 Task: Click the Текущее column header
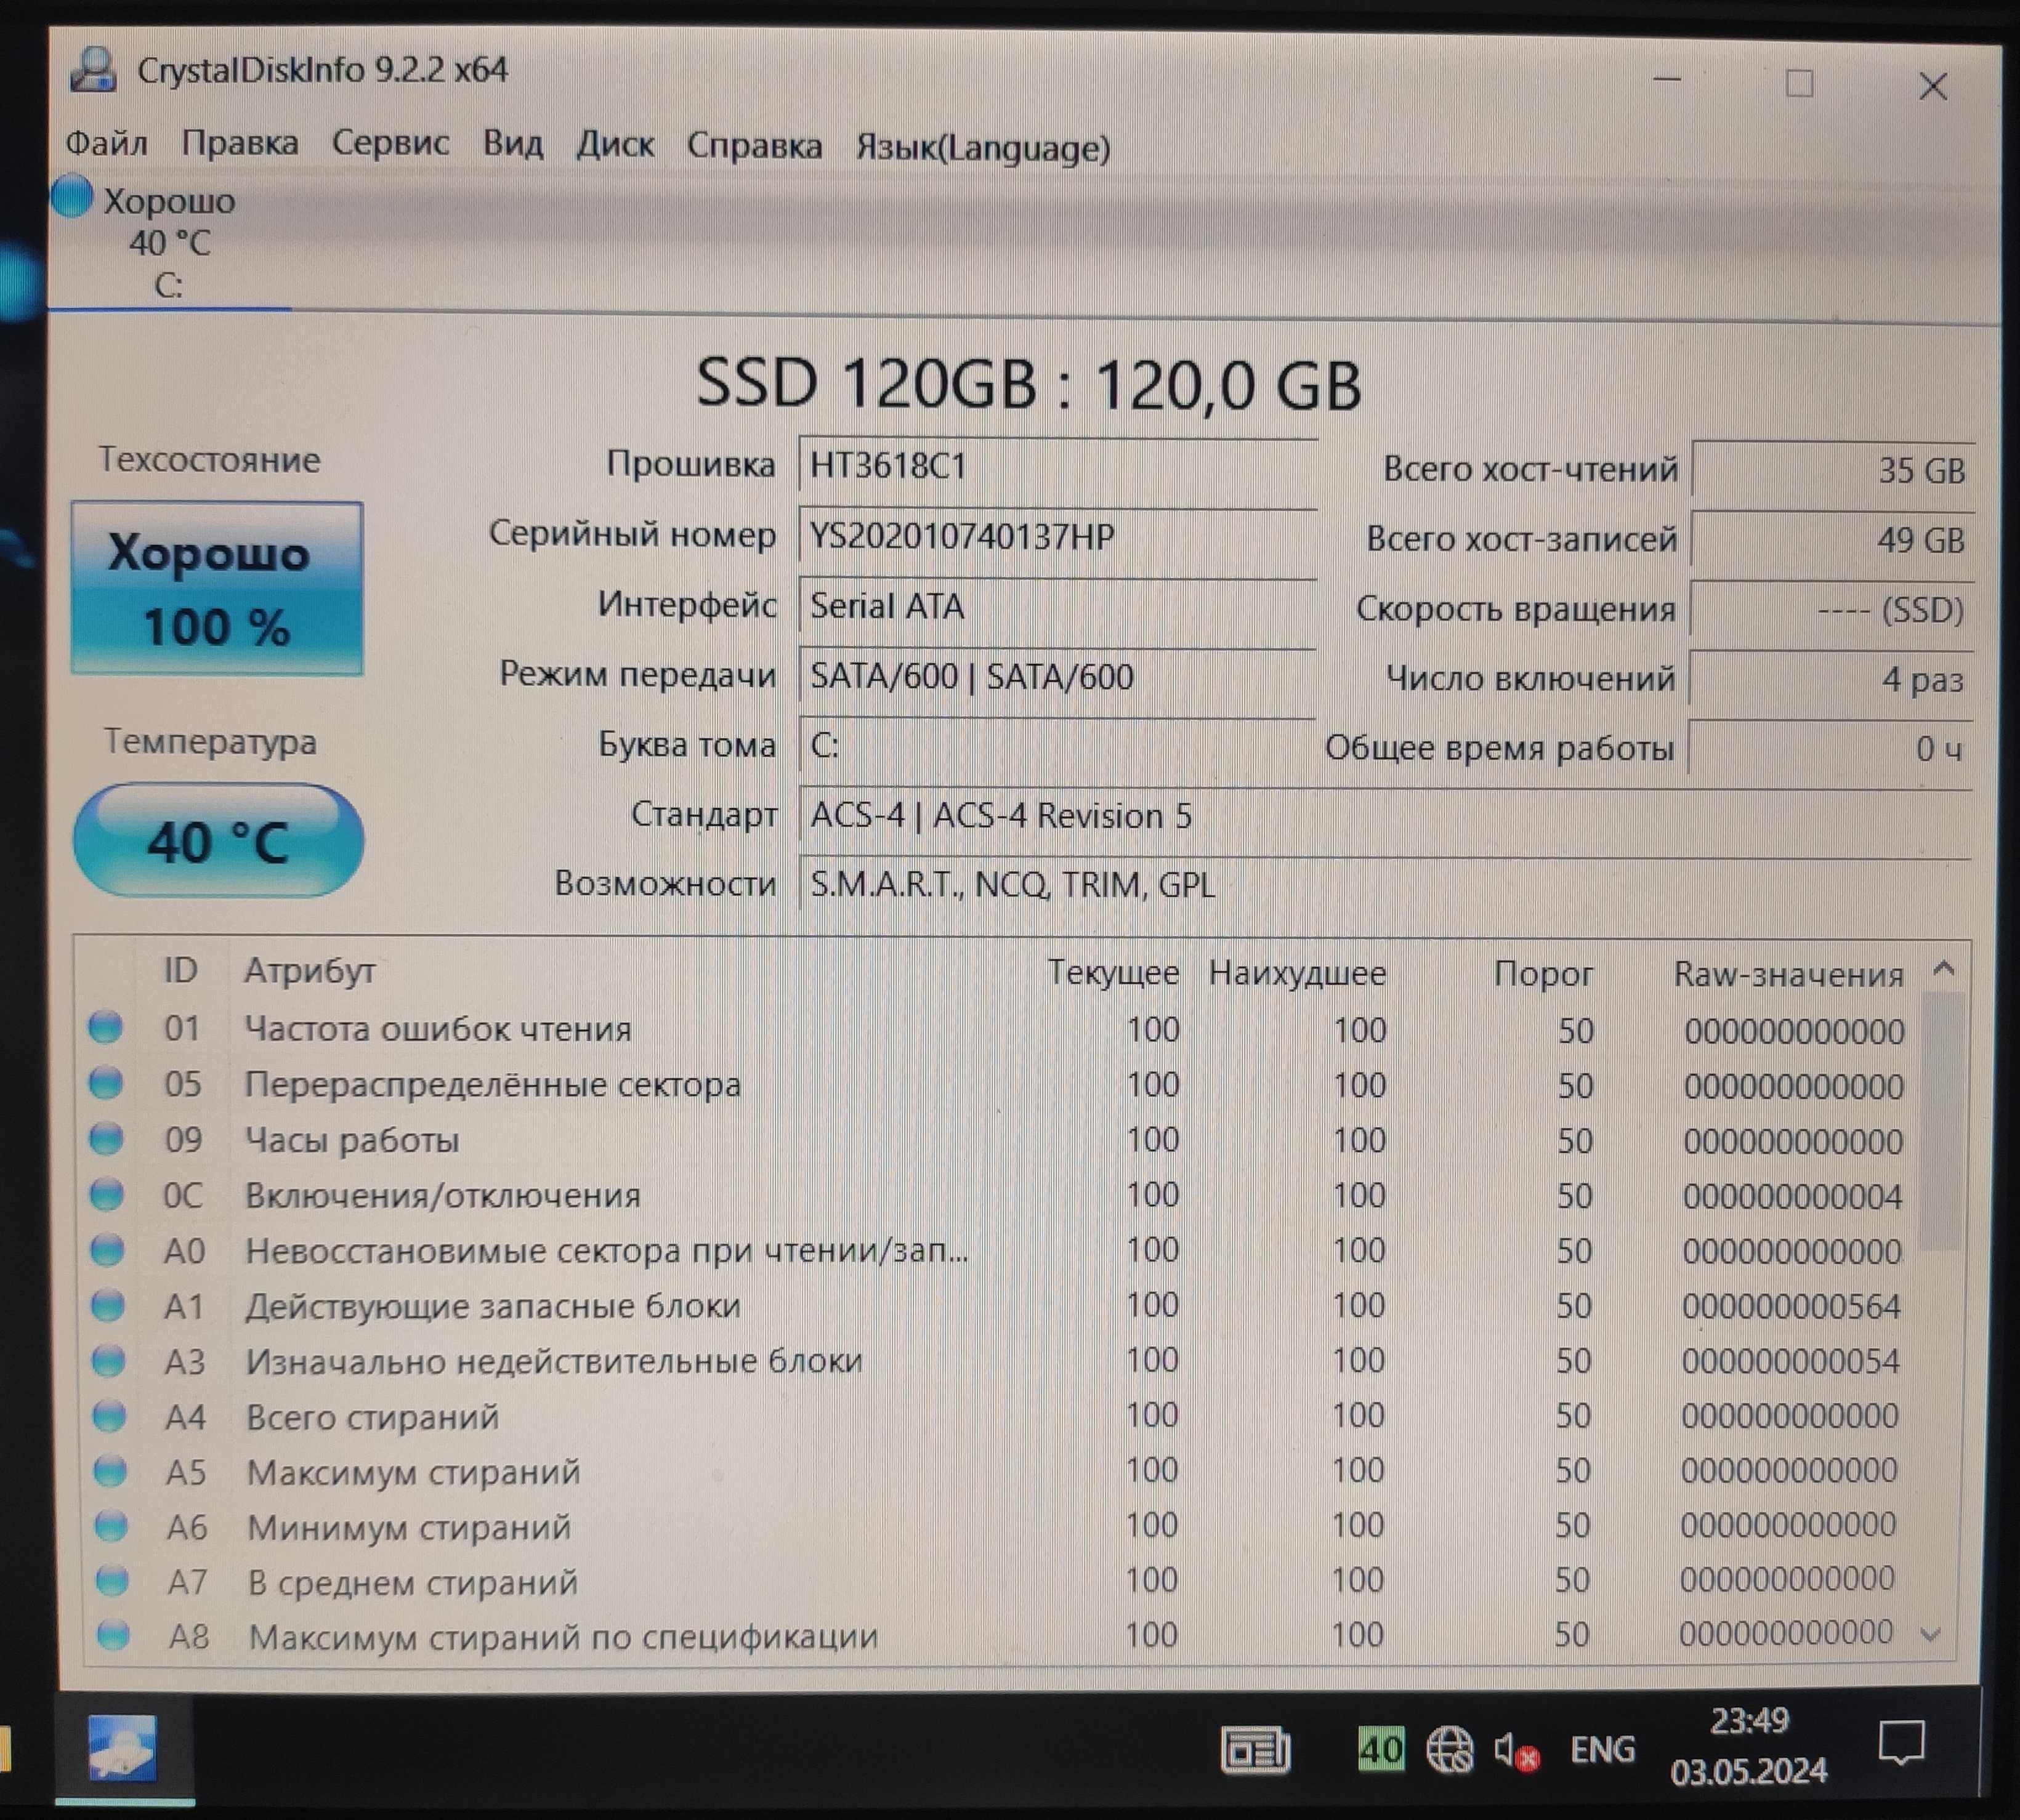click(x=1113, y=972)
